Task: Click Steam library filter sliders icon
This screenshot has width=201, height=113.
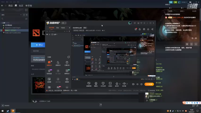Action: [26, 19]
